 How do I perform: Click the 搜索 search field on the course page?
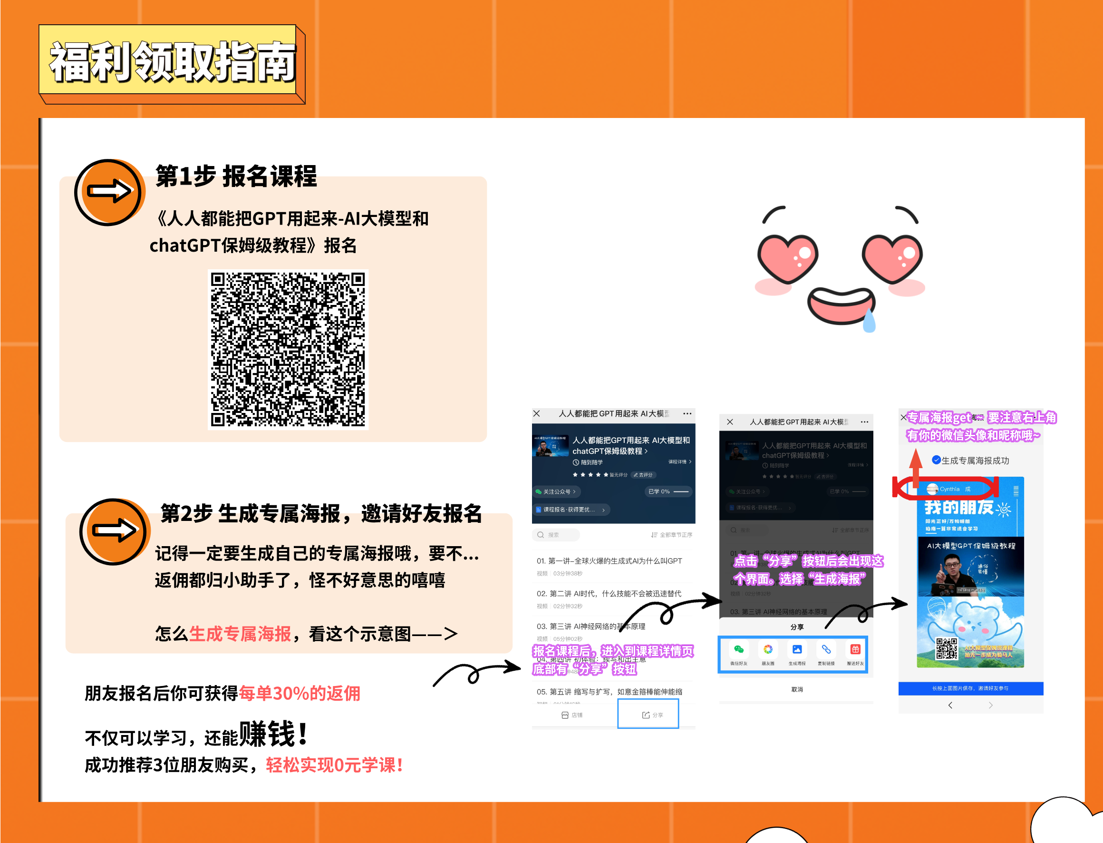pyautogui.click(x=556, y=535)
